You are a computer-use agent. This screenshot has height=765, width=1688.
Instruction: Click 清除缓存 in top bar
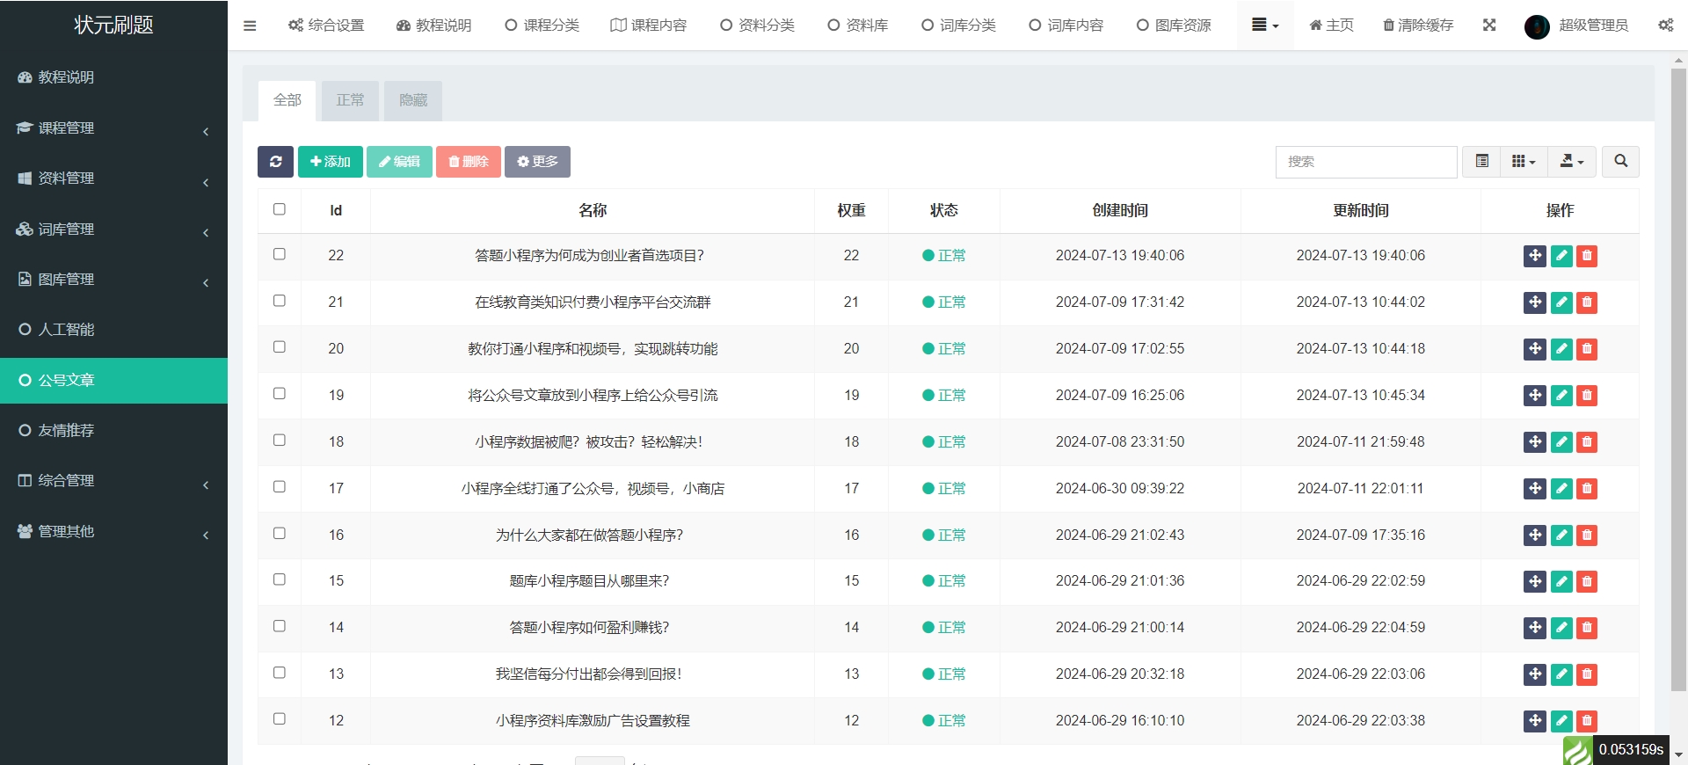(x=1418, y=25)
